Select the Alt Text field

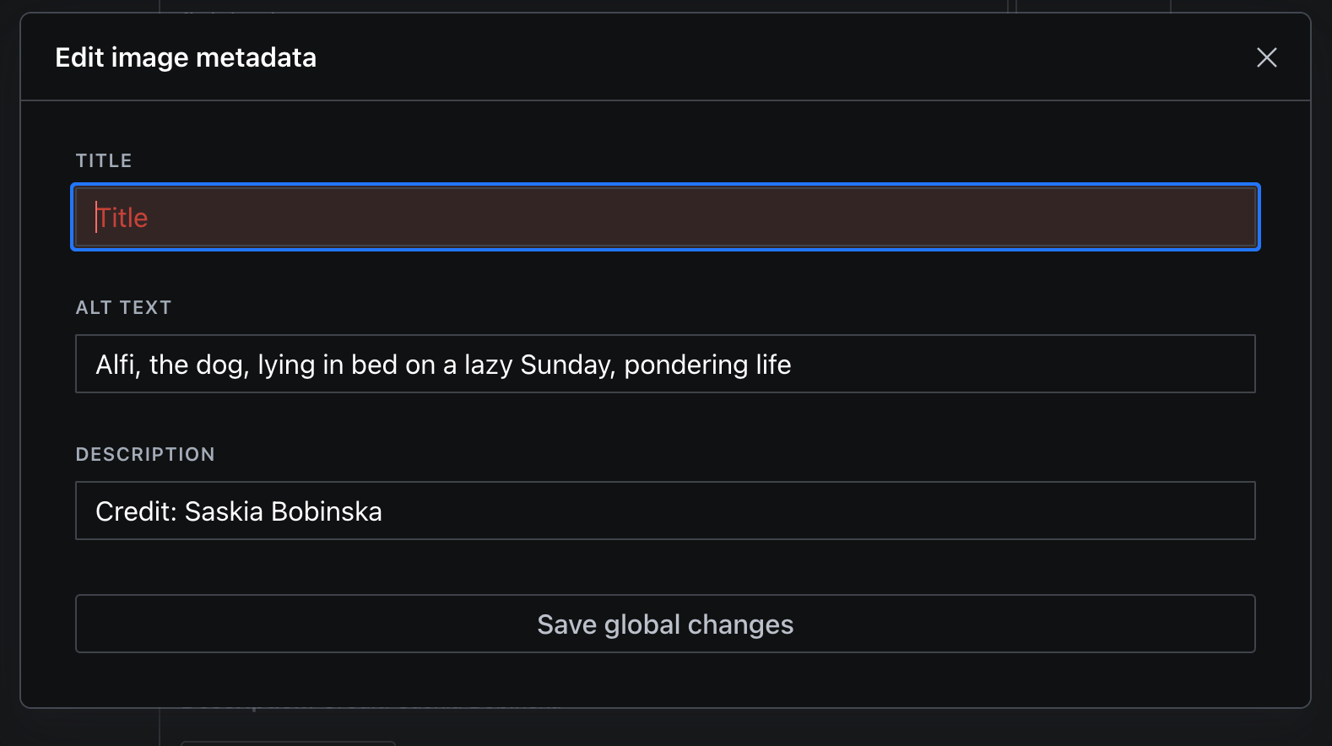tap(665, 364)
